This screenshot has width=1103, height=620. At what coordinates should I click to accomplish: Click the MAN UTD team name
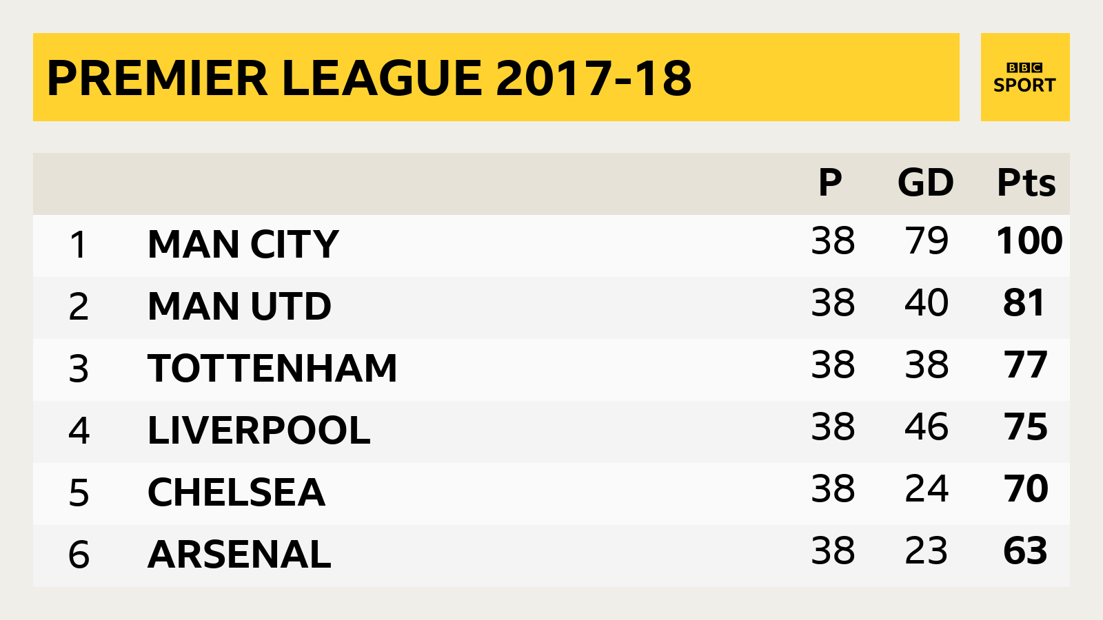click(239, 307)
